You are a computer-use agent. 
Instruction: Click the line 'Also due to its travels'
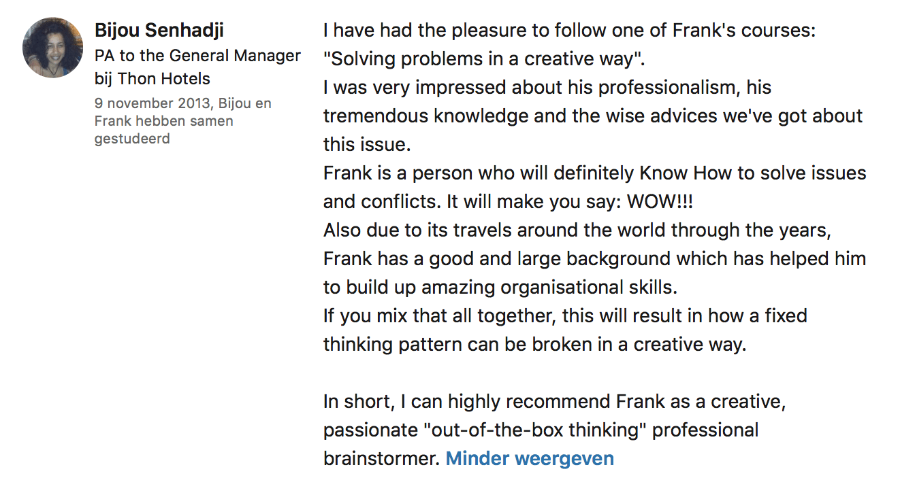pos(577,230)
